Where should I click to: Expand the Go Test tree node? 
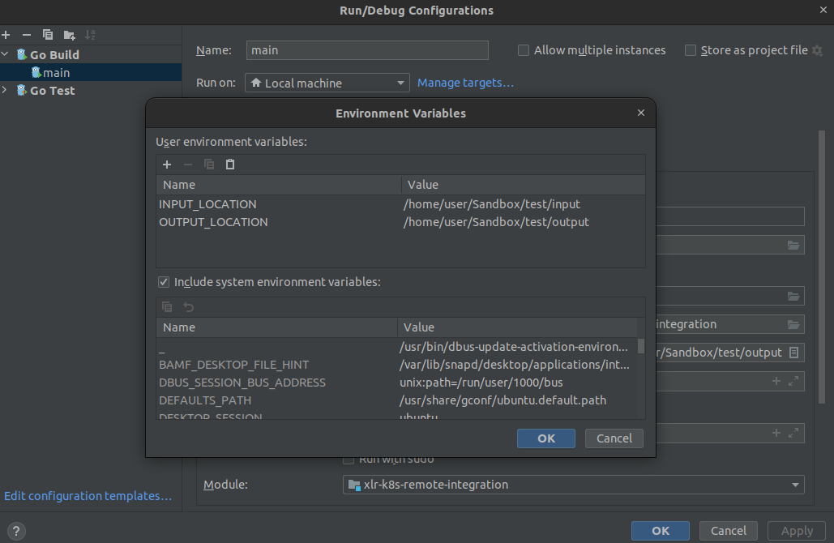6,90
